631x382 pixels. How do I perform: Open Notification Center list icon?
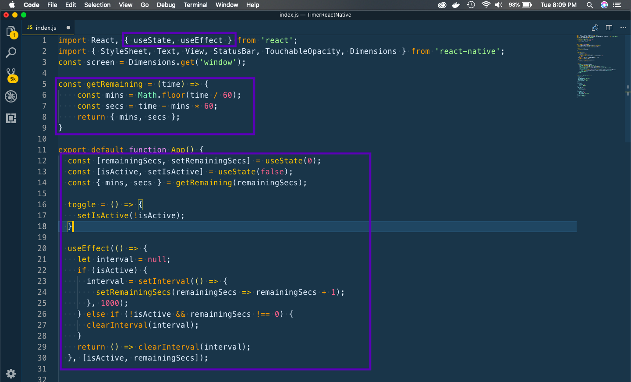point(617,5)
